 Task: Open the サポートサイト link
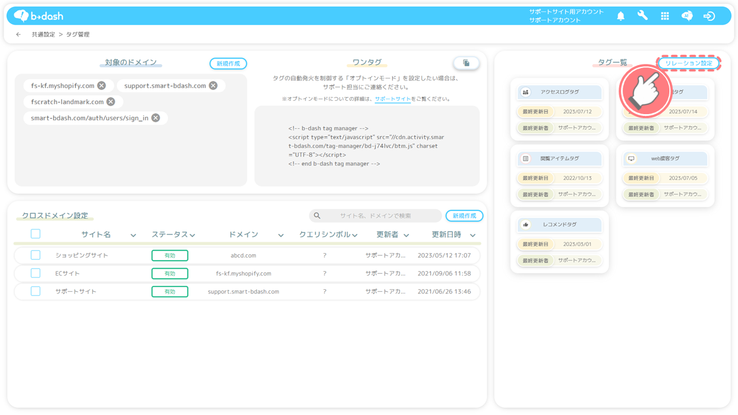tap(393, 99)
